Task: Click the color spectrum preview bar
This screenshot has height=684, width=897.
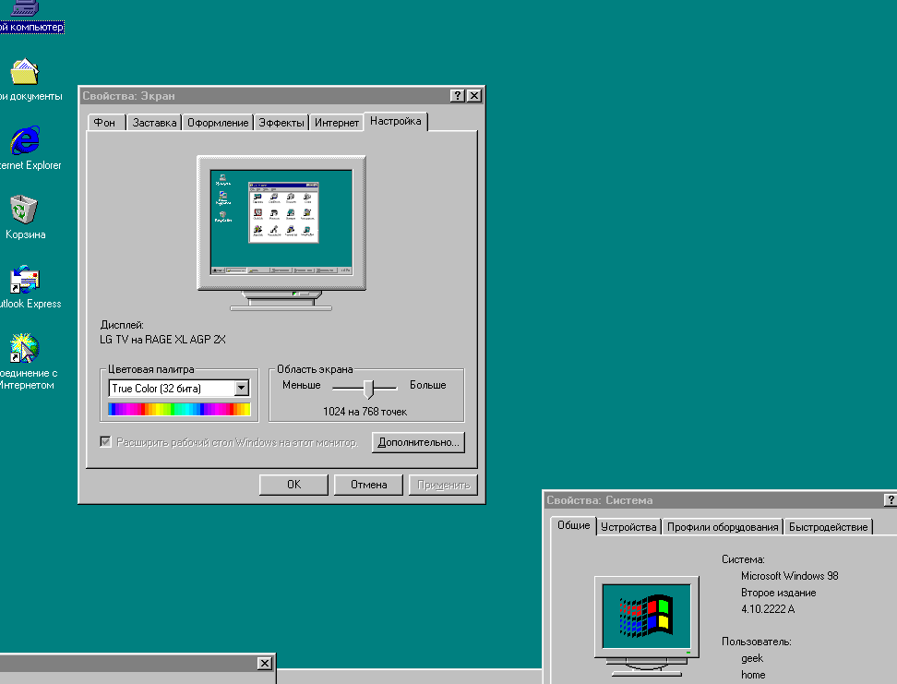Action: [179, 409]
